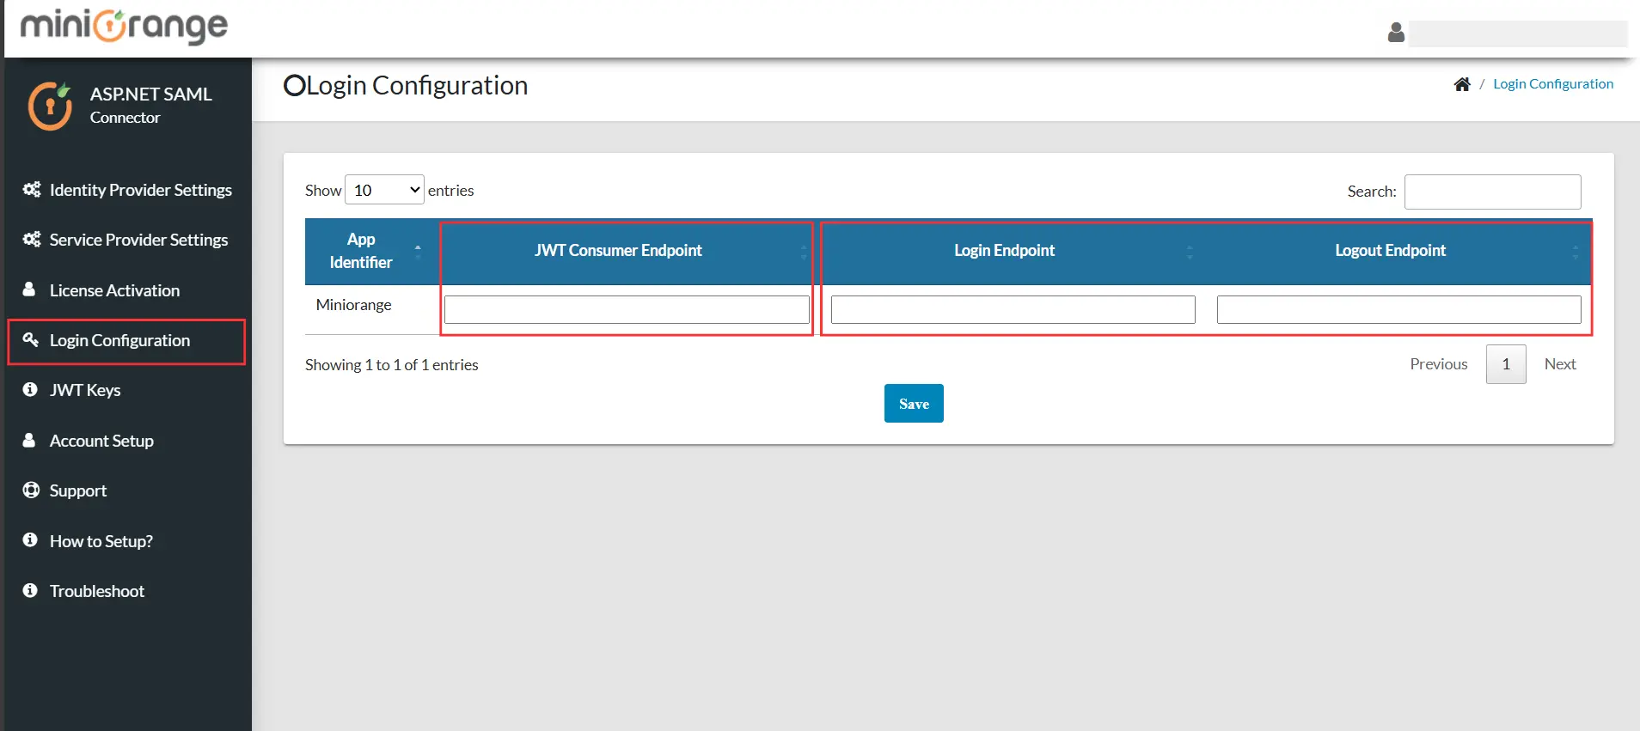Click the info icon beside How to Setup?
Image resolution: width=1640 pixels, height=731 pixels.
[30, 539]
